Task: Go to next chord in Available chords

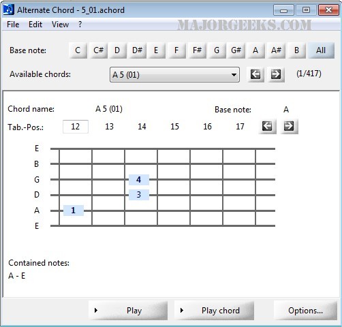Action: coord(276,74)
